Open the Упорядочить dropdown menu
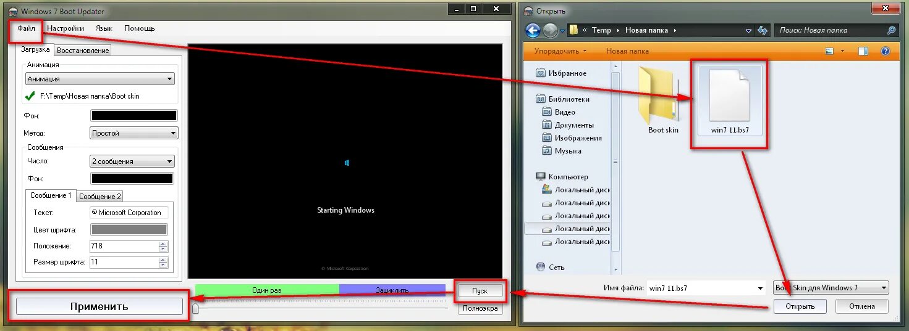The image size is (909, 331). 560,51
